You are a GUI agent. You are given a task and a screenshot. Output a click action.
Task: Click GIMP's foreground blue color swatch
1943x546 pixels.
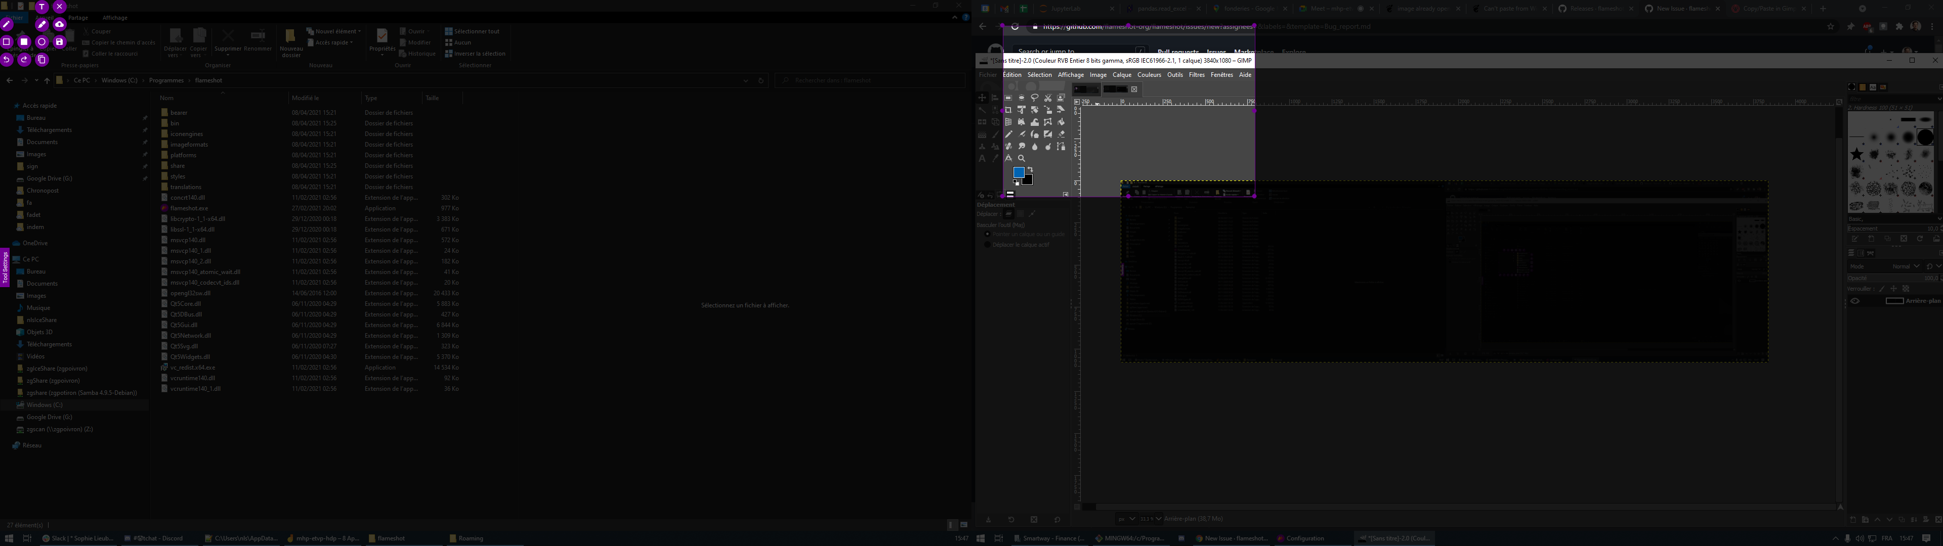(x=1019, y=172)
